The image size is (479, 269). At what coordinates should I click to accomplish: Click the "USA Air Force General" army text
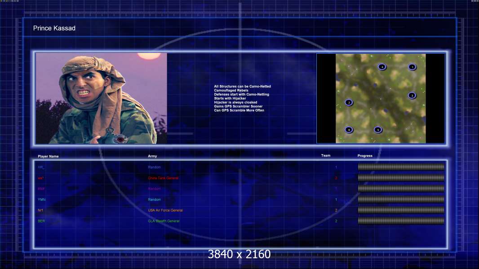tap(165, 210)
